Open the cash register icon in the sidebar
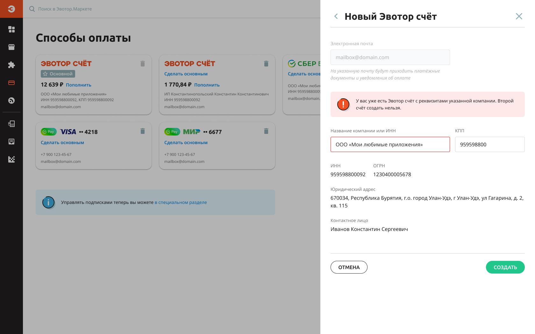535x334 pixels. click(x=11, y=124)
